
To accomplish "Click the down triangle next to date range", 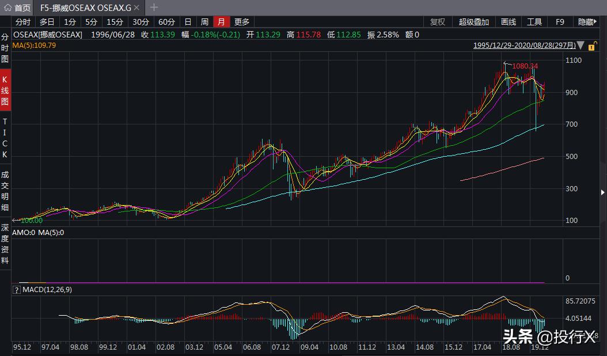I will (581, 46).
